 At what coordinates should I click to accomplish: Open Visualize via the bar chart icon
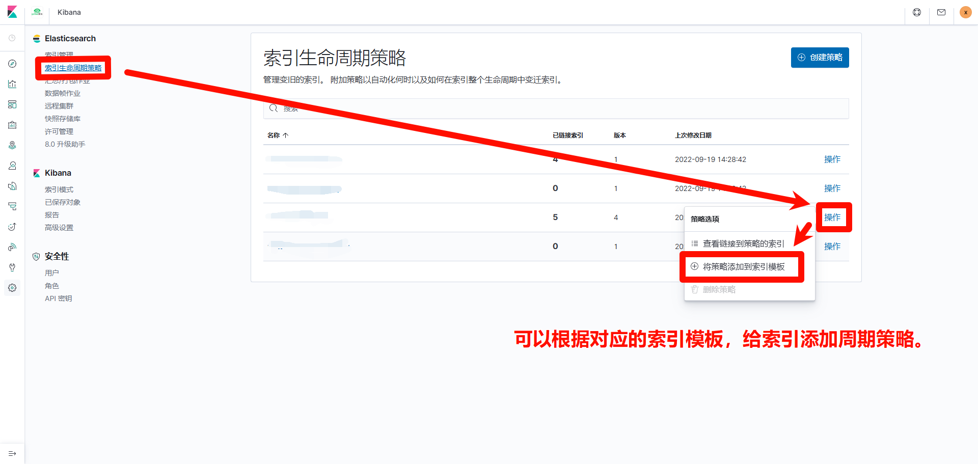(12, 84)
